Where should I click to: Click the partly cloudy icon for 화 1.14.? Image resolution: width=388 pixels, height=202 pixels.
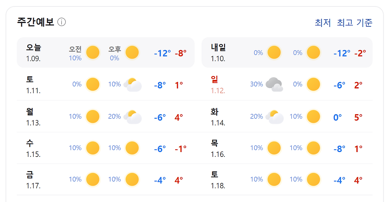tap(274, 116)
